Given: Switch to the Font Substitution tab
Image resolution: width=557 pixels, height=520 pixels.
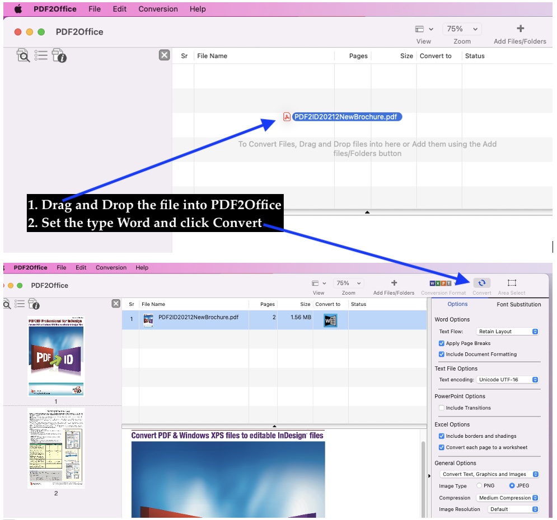Looking at the screenshot, I should point(518,304).
